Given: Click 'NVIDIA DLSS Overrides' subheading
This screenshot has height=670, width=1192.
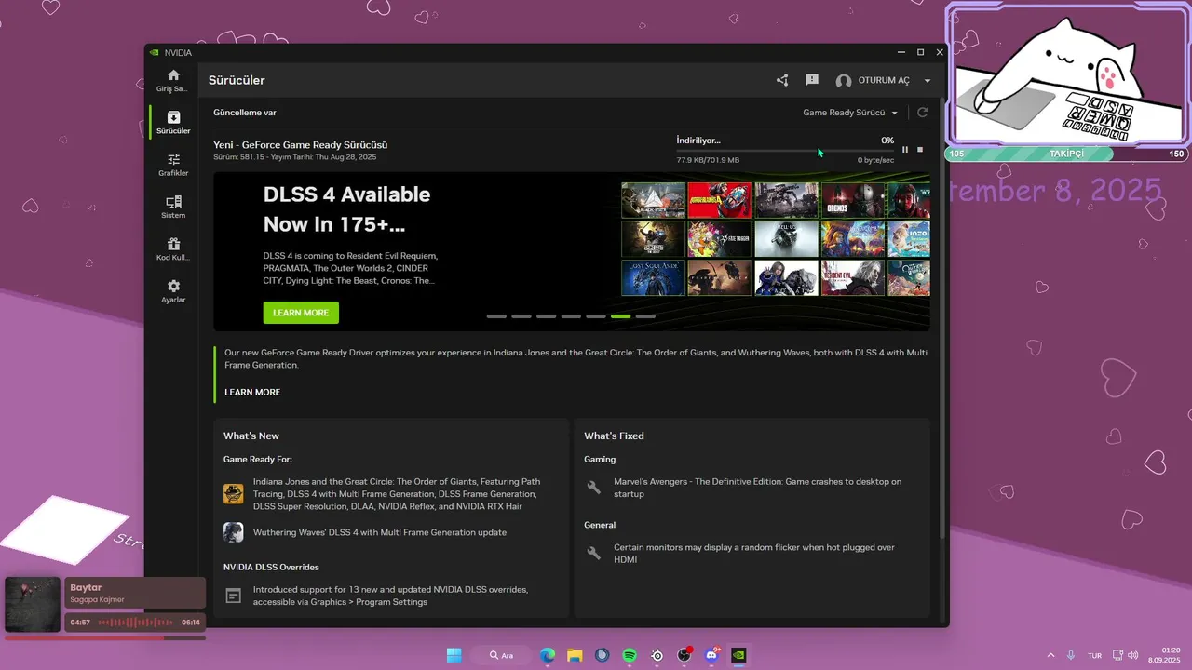Looking at the screenshot, I should point(271,567).
